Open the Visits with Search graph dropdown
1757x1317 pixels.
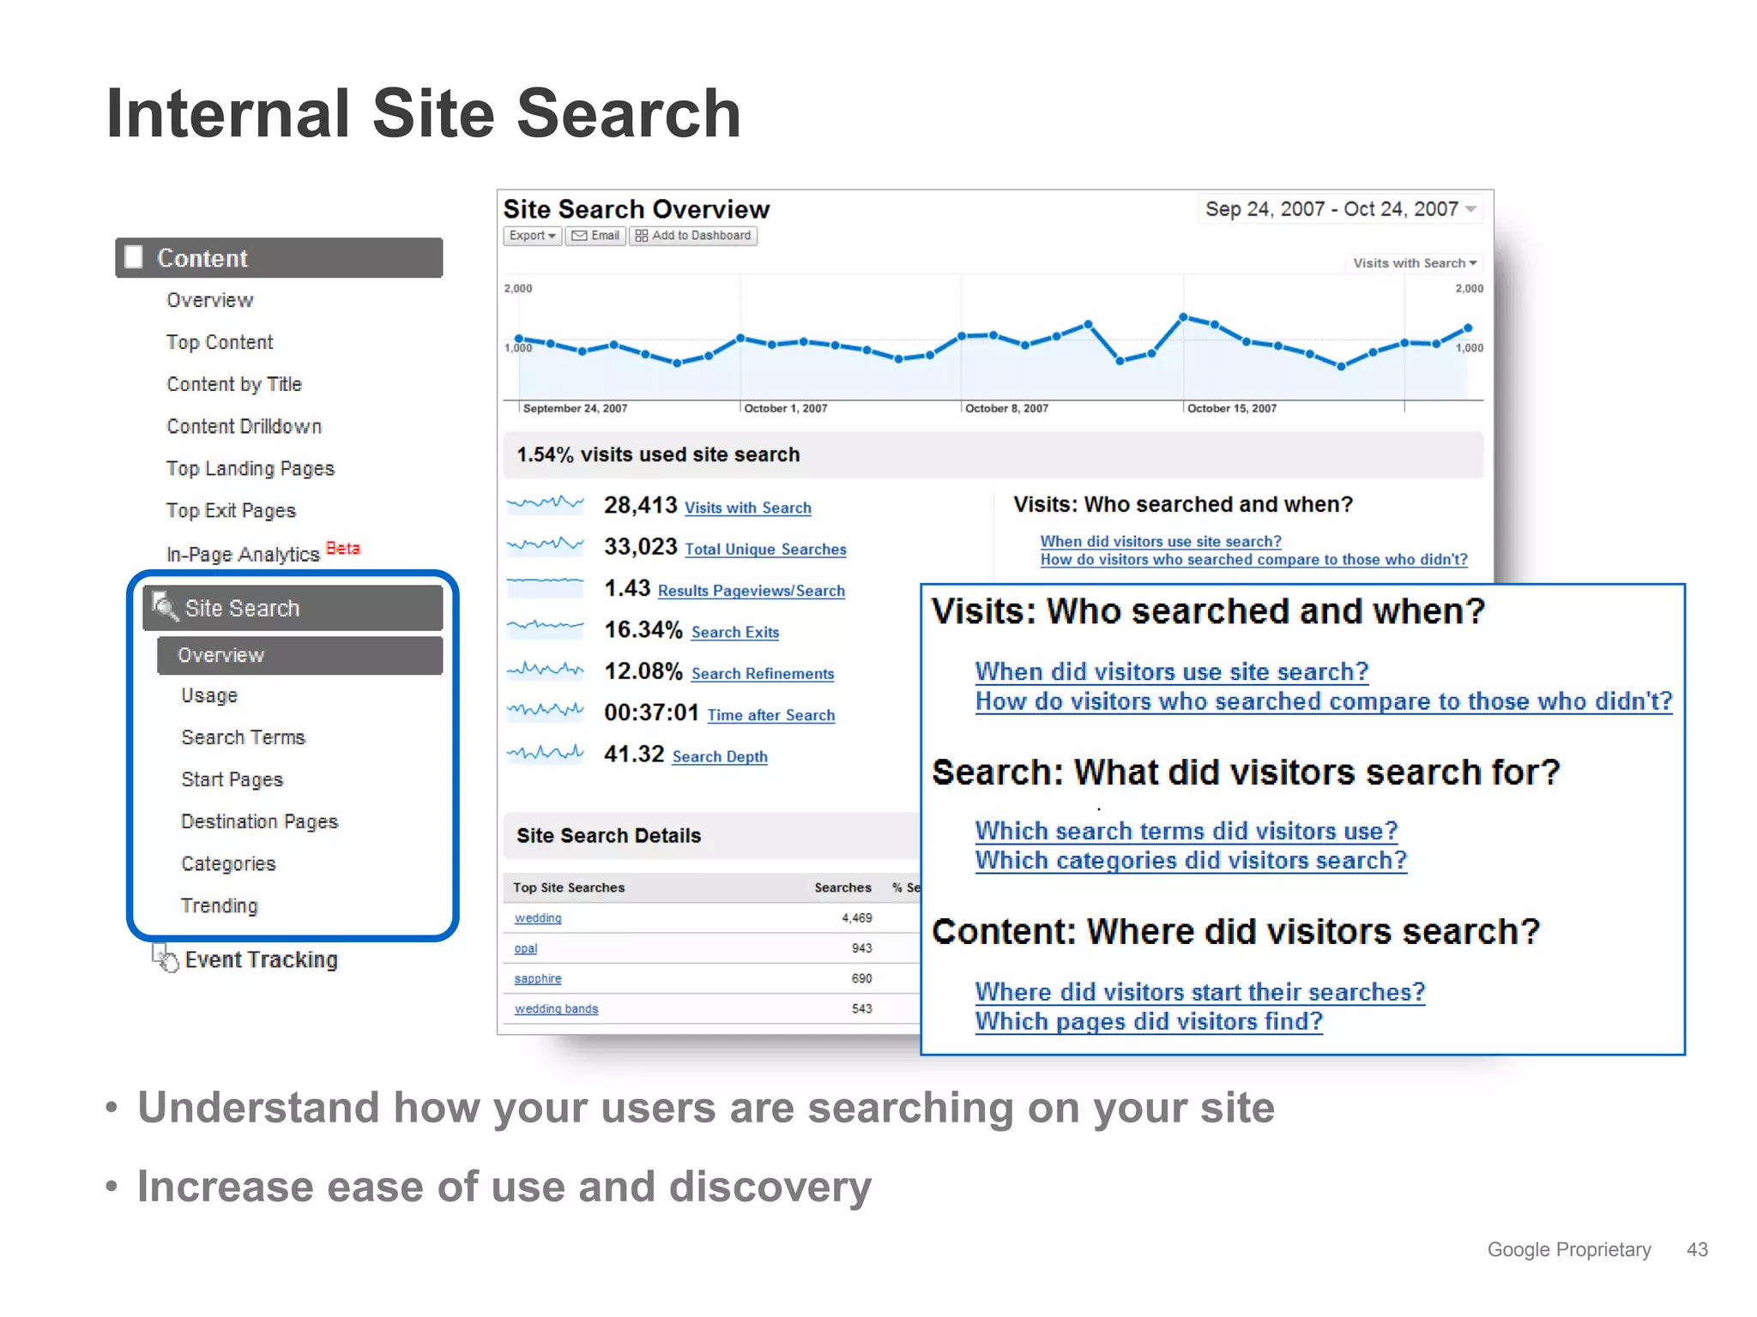[x=1415, y=263]
